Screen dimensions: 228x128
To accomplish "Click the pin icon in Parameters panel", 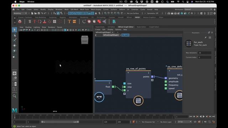I will click(206, 38).
